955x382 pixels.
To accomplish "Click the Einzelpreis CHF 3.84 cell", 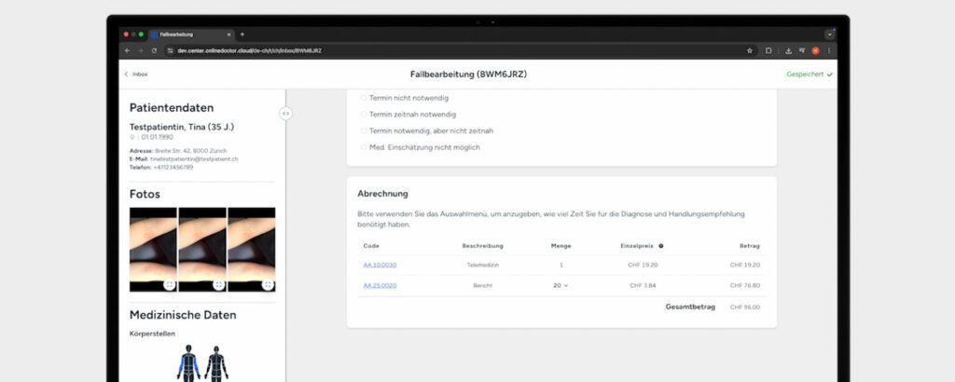I will click(x=643, y=285).
